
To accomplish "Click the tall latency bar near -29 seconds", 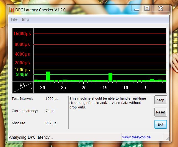I will [48, 77].
